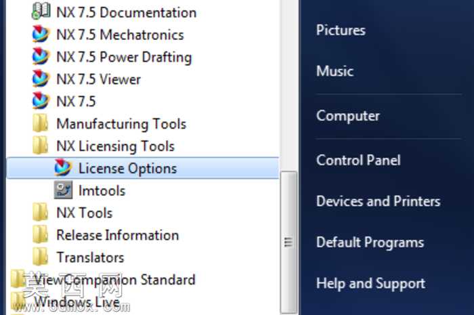Open Default Programs
This screenshot has width=474, height=315.
[x=370, y=243]
